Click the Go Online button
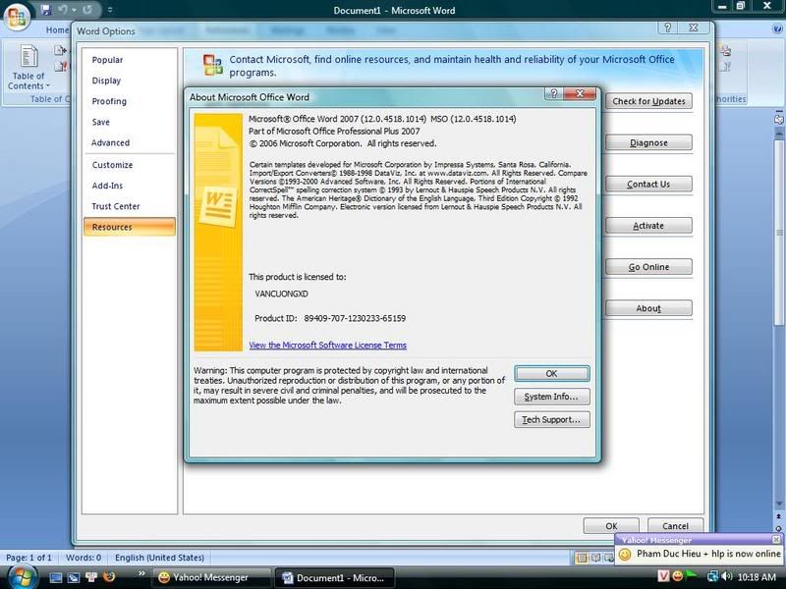786x589 pixels. click(x=648, y=267)
